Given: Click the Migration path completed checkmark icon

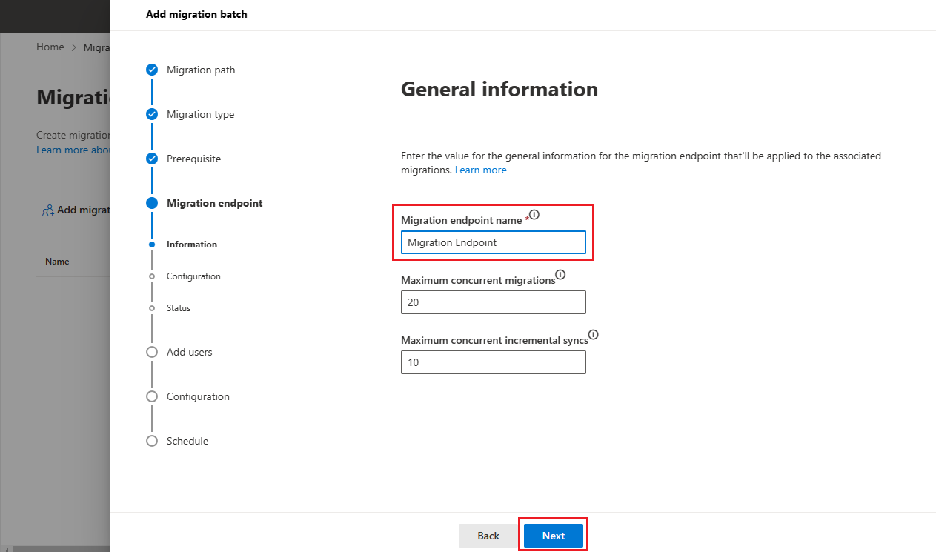Looking at the screenshot, I should point(152,70).
